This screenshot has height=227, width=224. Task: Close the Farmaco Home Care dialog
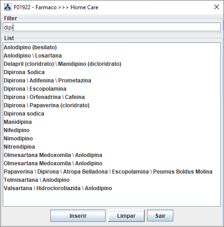217,7
